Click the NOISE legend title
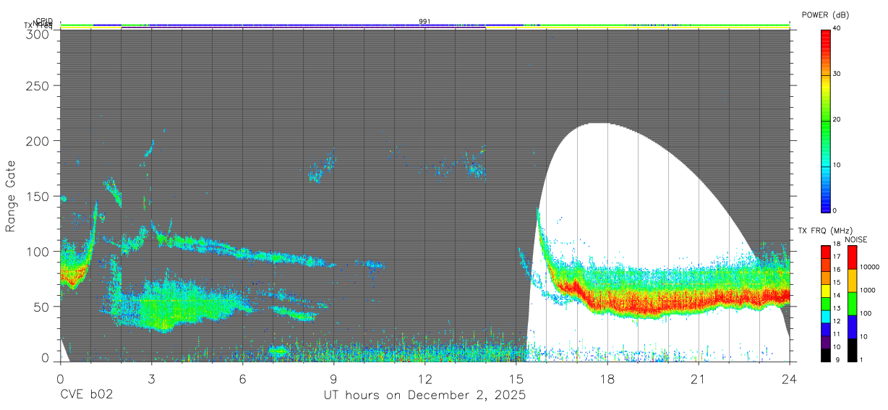The width and height of the screenshot is (888, 410). click(x=855, y=239)
